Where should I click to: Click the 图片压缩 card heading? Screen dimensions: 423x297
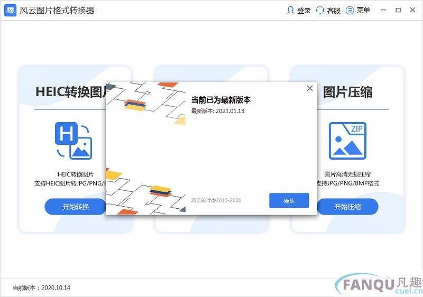click(348, 92)
